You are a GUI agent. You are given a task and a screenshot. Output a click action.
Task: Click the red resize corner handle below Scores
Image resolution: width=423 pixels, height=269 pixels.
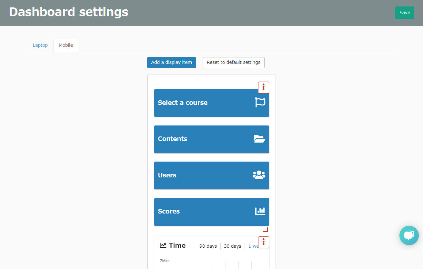coord(266,230)
